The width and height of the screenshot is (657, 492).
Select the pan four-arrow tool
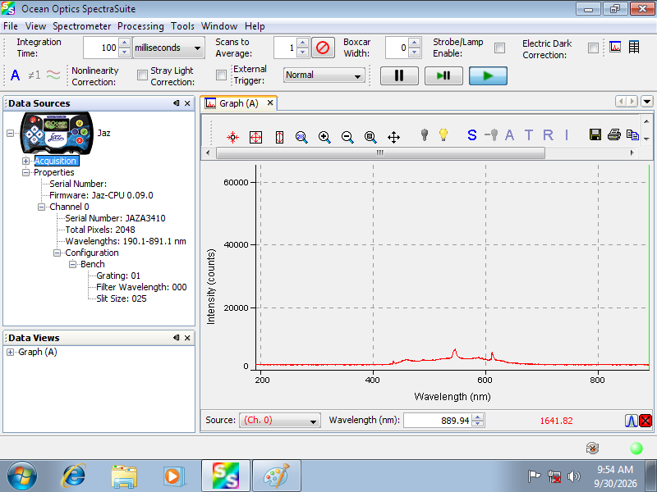coord(393,137)
